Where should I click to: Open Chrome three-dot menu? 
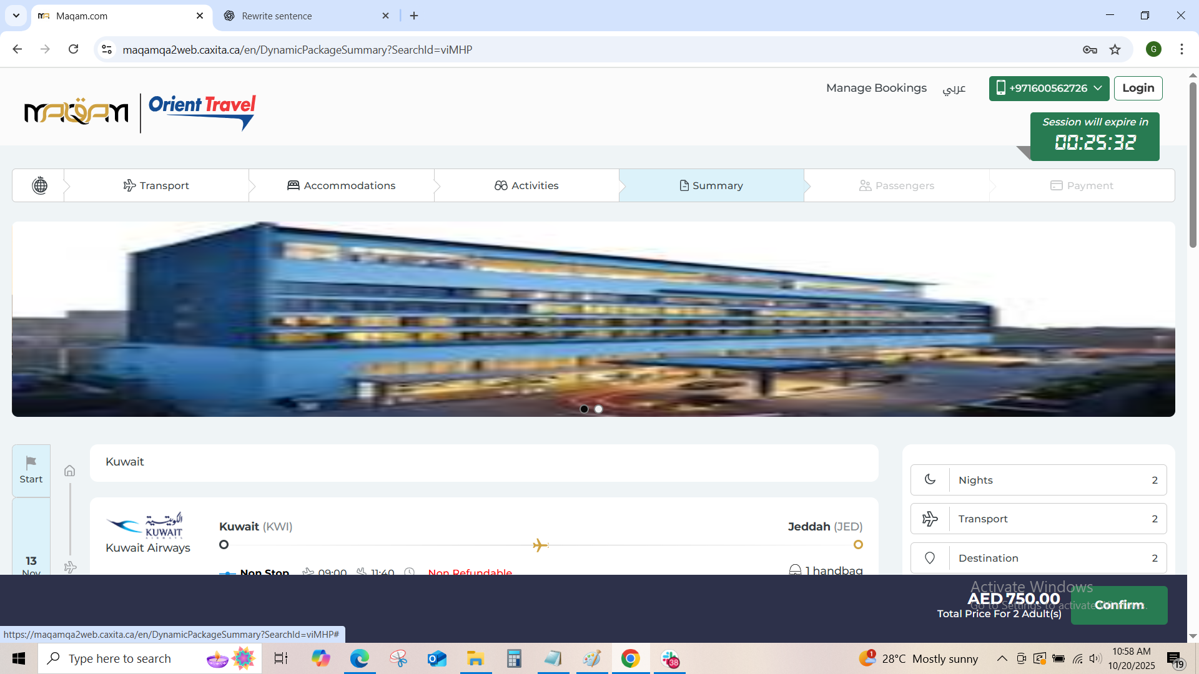1181,49
